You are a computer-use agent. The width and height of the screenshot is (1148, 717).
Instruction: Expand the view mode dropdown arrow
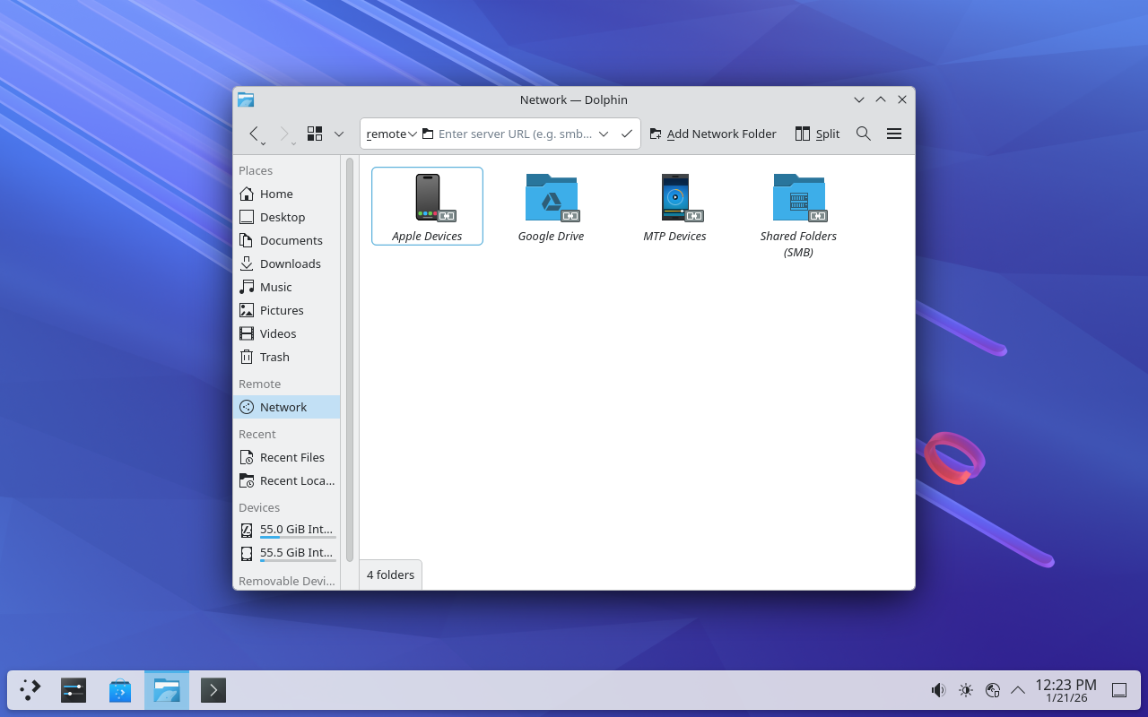tap(339, 134)
